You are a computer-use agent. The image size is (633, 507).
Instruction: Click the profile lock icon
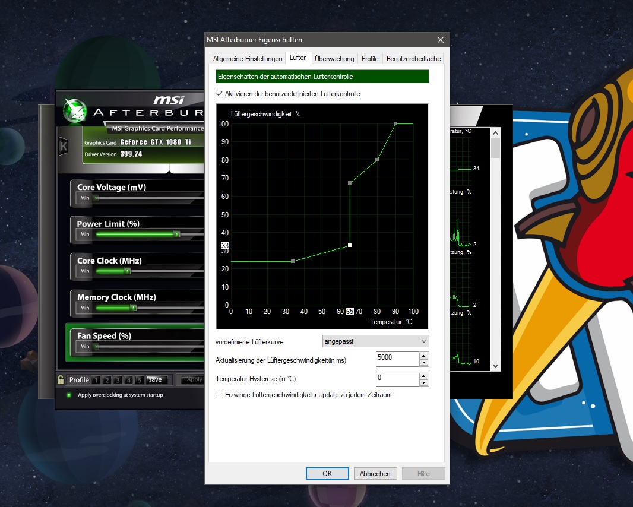tap(61, 379)
